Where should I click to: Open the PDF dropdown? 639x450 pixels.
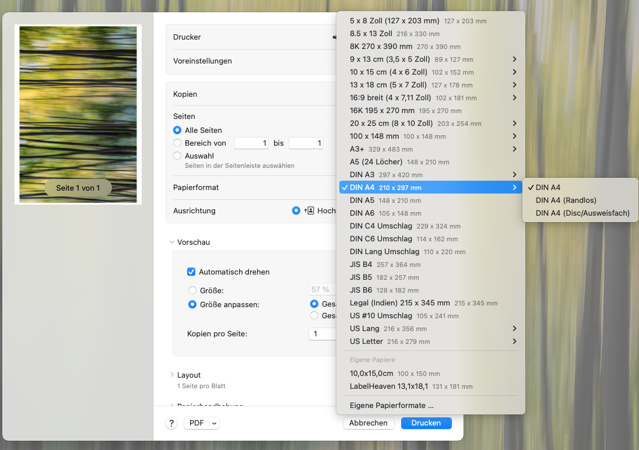click(x=201, y=423)
